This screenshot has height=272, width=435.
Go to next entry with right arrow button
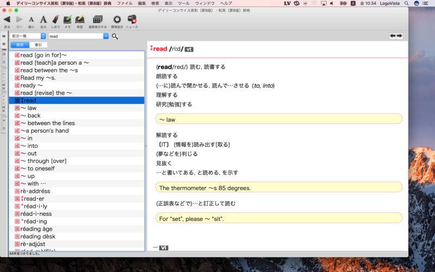(x=400, y=36)
